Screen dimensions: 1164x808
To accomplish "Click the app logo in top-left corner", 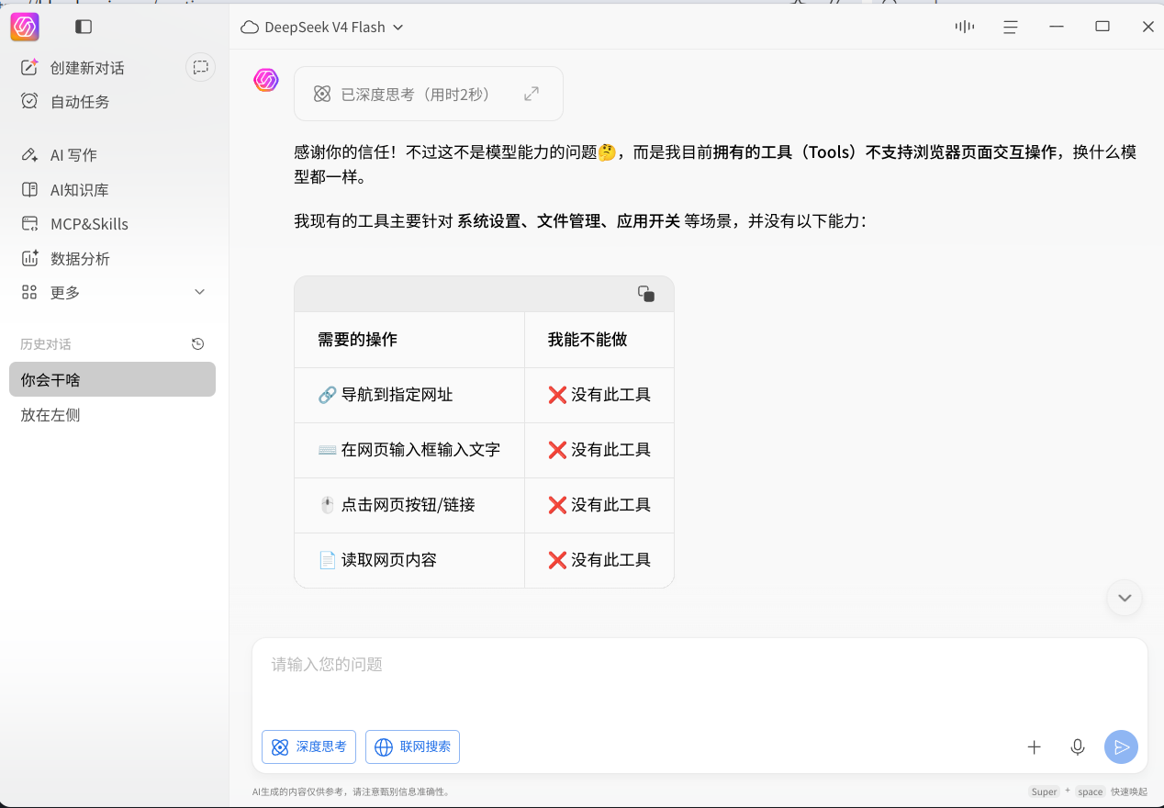I will (x=25, y=27).
